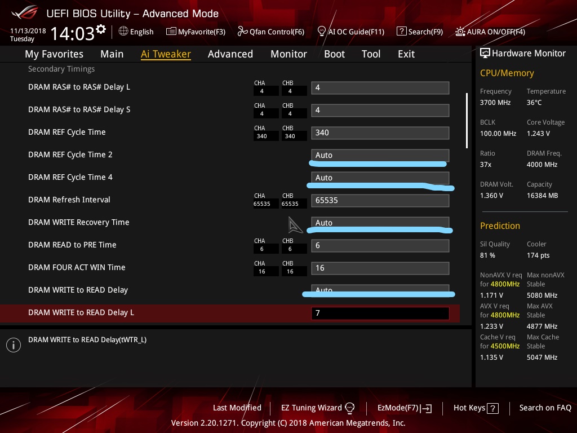Click the info circle icon
This screenshot has height=433, width=577.
[x=14, y=345]
